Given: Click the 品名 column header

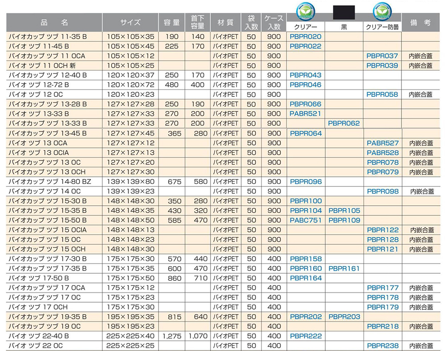Looking at the screenshot, I should pos(54,22).
